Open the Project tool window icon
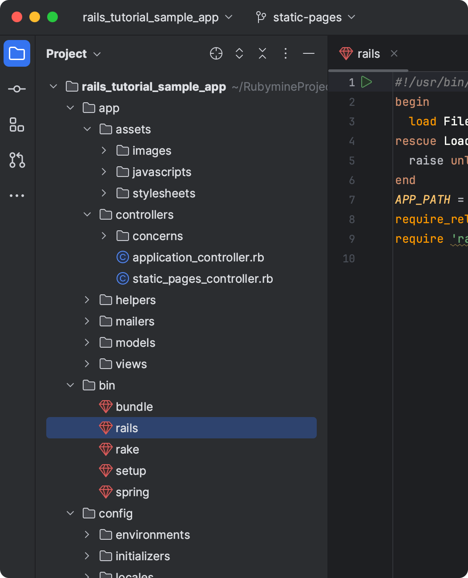Screen dimensions: 468x578 (17, 53)
